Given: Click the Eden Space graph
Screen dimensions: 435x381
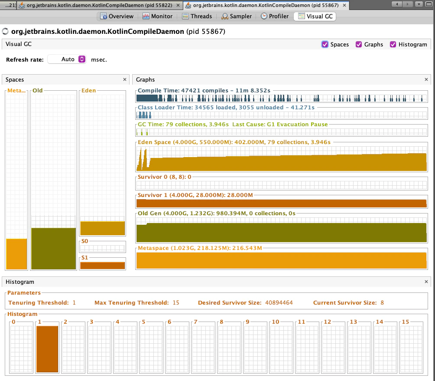Looking at the screenshot, I should coord(282,158).
